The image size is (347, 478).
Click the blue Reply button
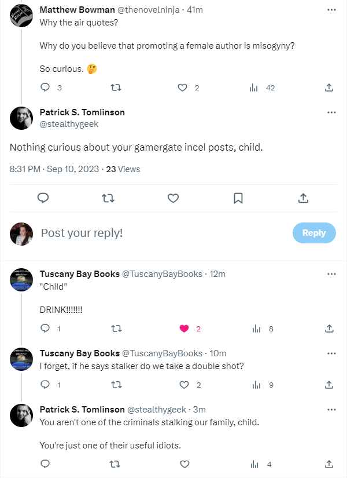point(313,233)
